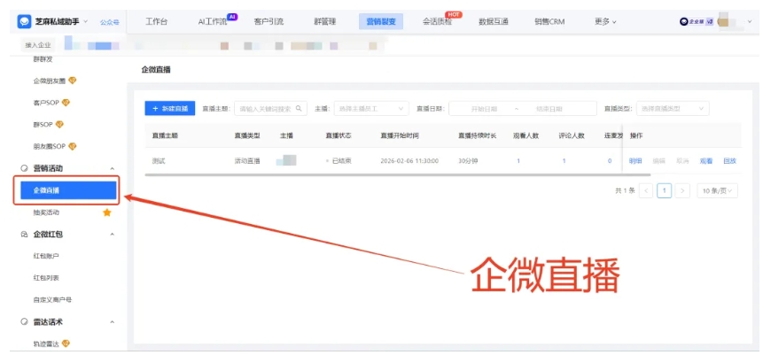763x355 pixels.
Task: Open the 数据互通 top tab
Action: [x=493, y=21]
